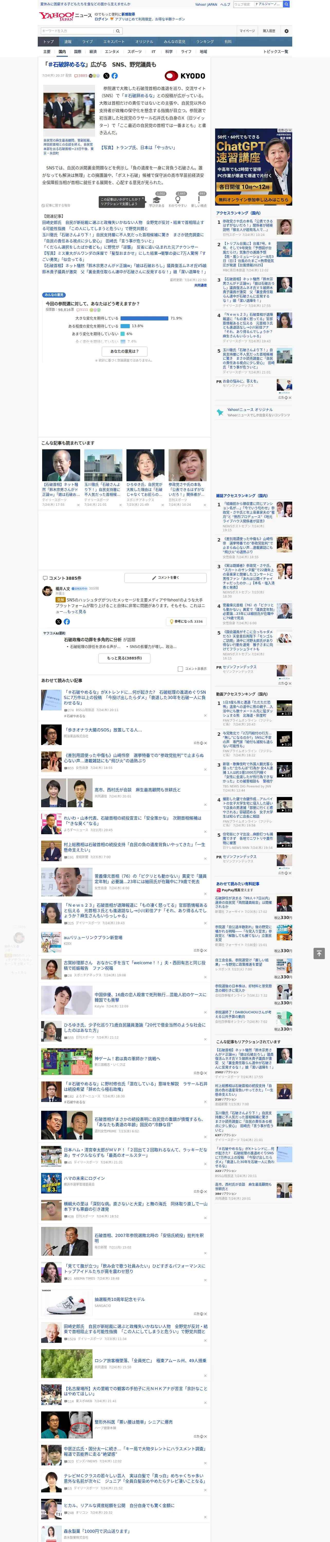330x1542 pixels.
Task: Click the 参考になった lightbulb button
Action: 186,621
